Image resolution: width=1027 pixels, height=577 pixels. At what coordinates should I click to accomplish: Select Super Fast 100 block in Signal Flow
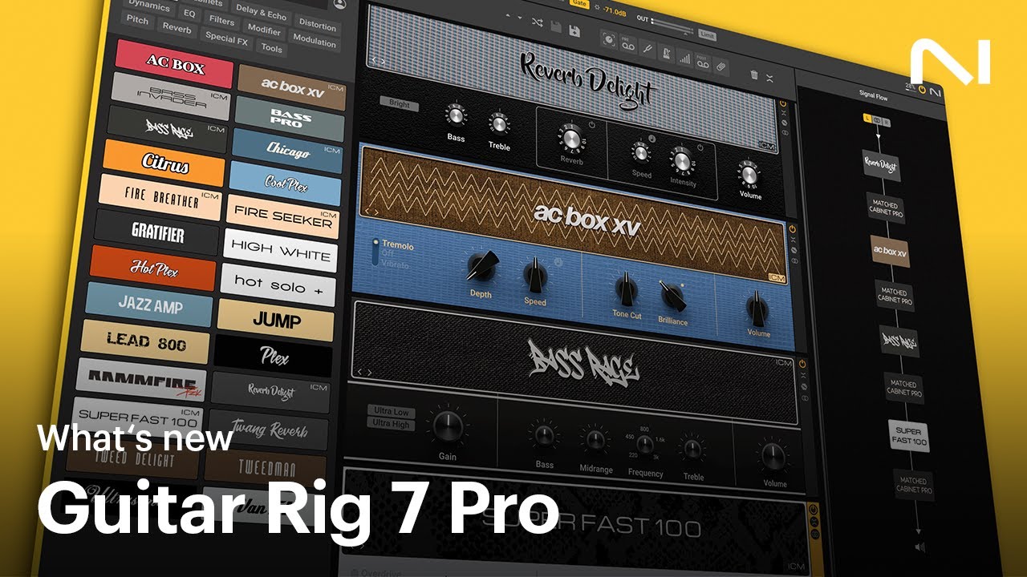(x=909, y=435)
